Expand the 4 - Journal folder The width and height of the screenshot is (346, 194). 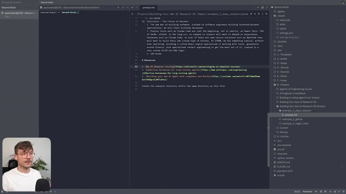pos(283,68)
